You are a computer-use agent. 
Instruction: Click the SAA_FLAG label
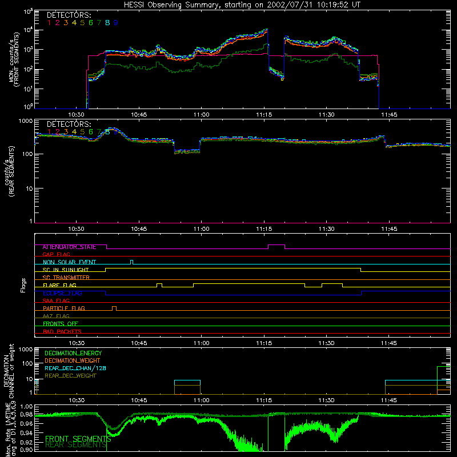click(x=56, y=300)
